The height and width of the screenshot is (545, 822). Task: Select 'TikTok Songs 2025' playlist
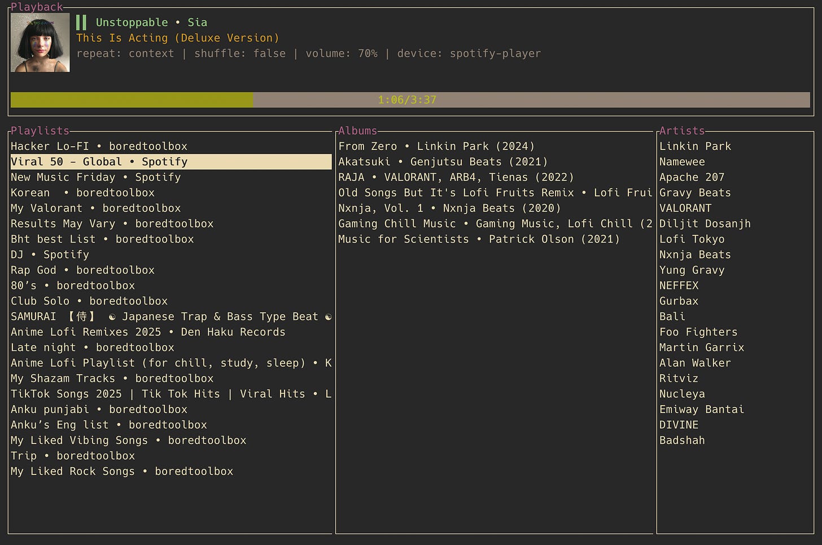171,394
